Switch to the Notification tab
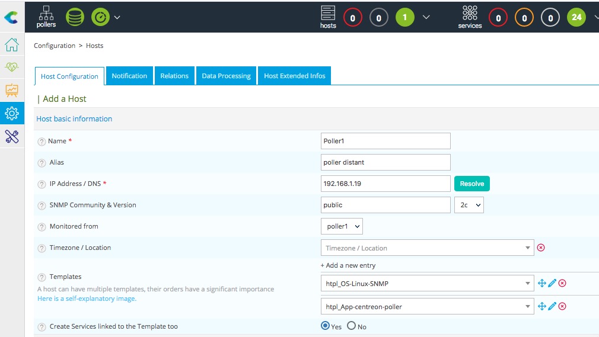Screen dimensions: 599x337 click(129, 76)
